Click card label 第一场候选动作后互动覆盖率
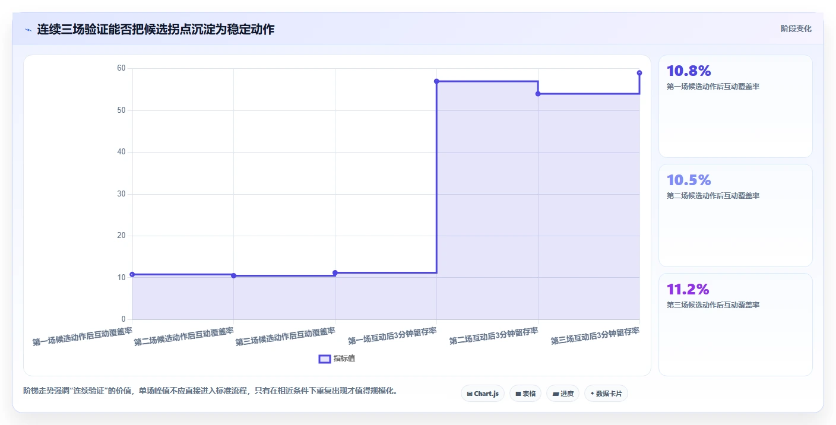The width and height of the screenshot is (836, 425). [713, 87]
